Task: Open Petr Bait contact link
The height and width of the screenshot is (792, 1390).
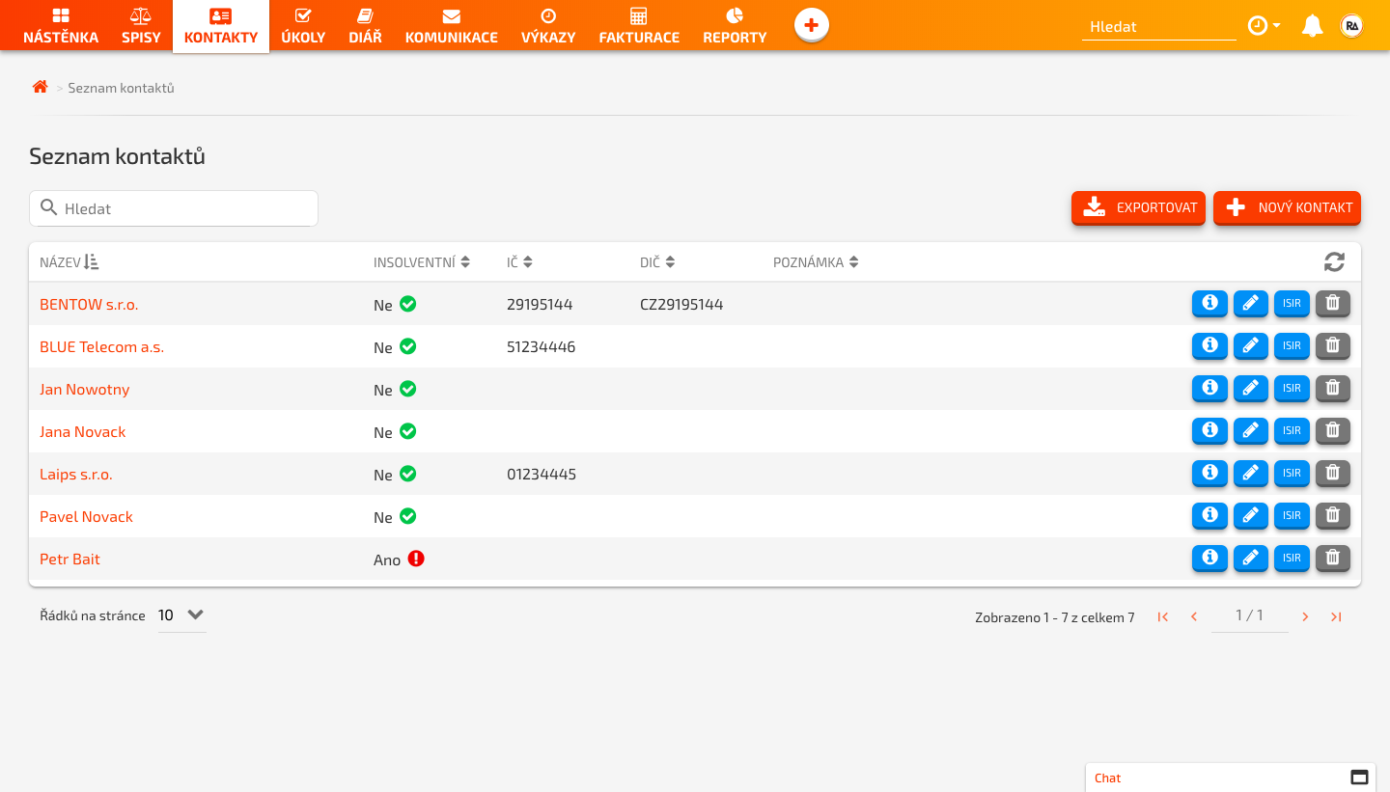Action: click(69, 559)
